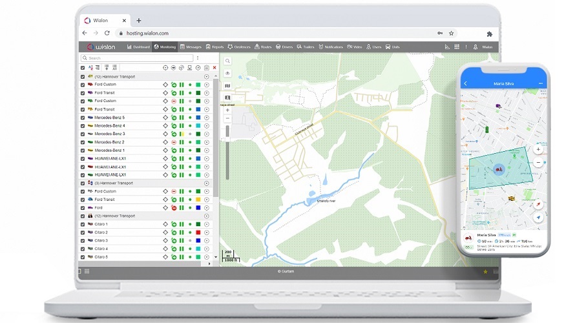Collapse the first (12) Hannover Transport group
The width and height of the screenshot is (575, 323).
point(206,76)
